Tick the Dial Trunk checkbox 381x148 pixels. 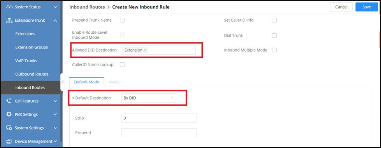tap(274, 36)
